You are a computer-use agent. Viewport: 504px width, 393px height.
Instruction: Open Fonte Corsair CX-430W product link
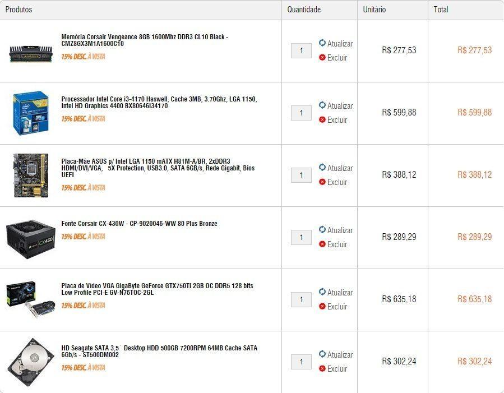[x=139, y=224]
